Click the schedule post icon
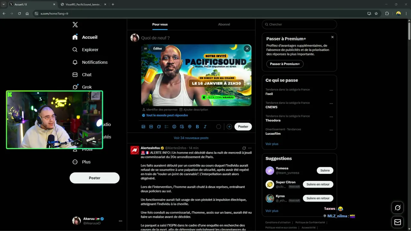Screen dimensions: 411x231 point(182,127)
